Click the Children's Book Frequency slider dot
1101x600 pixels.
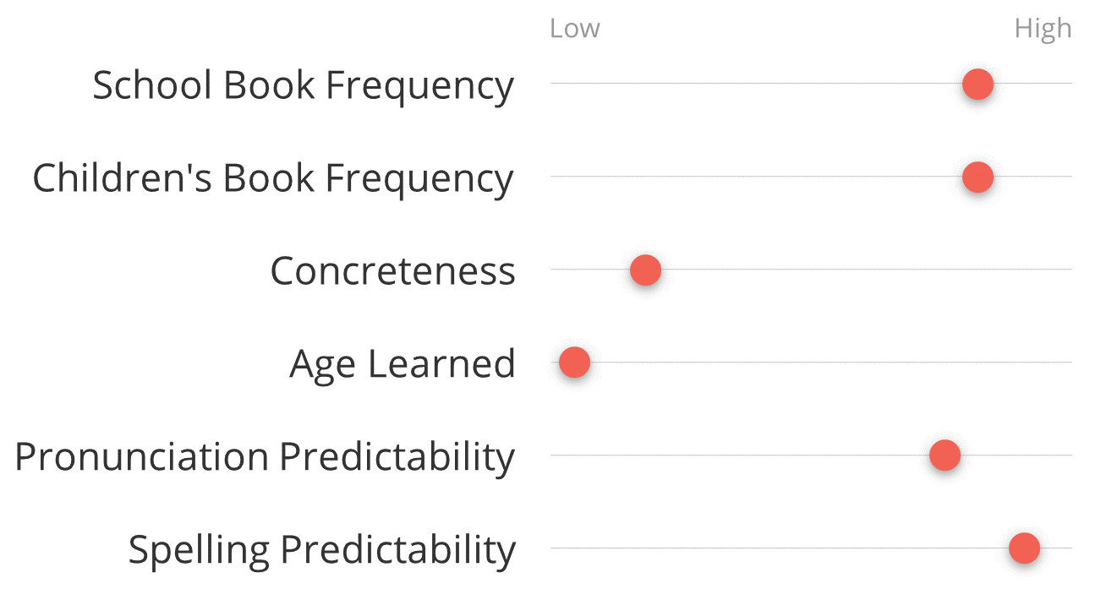[978, 177]
